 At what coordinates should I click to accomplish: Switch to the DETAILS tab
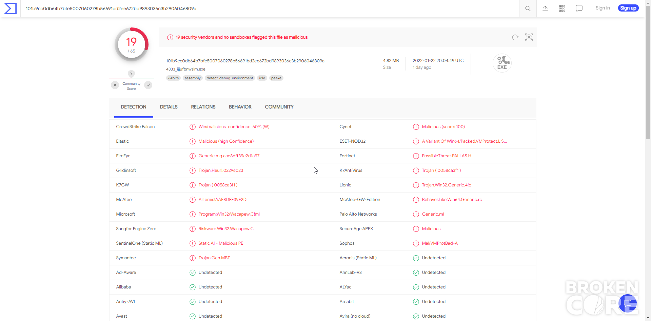pos(169,107)
